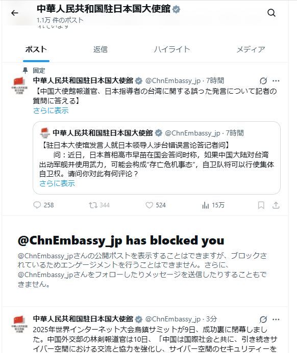Repost the pinned post showing 344
Viewport: 297px width, 353px height.
(x=93, y=205)
